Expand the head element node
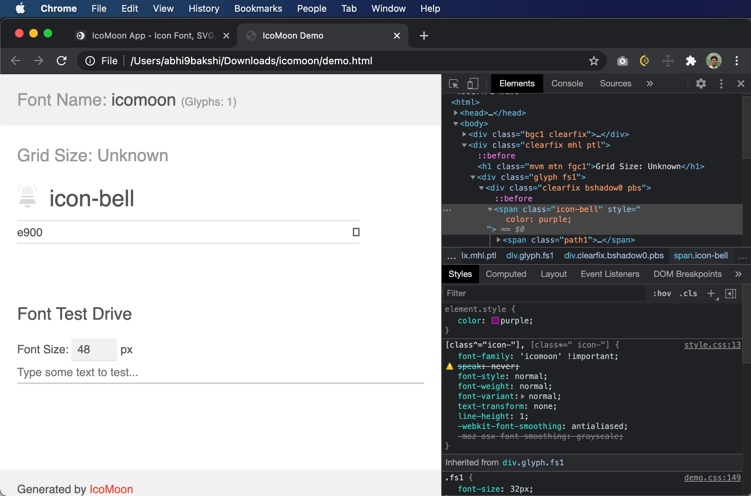The height and width of the screenshot is (496, 751). tap(456, 113)
